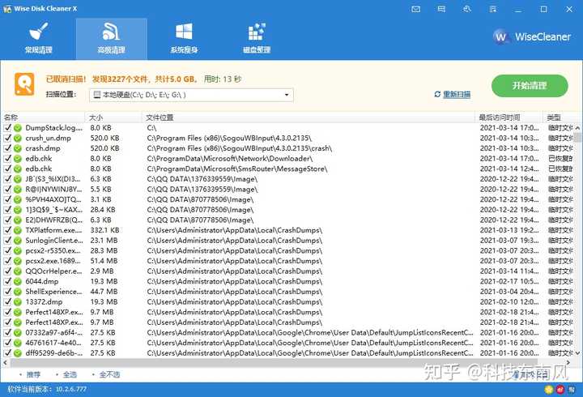The width and height of the screenshot is (583, 397).
Task: Click the Wise Disk Cleaner X app icon
Action: click(x=7, y=9)
